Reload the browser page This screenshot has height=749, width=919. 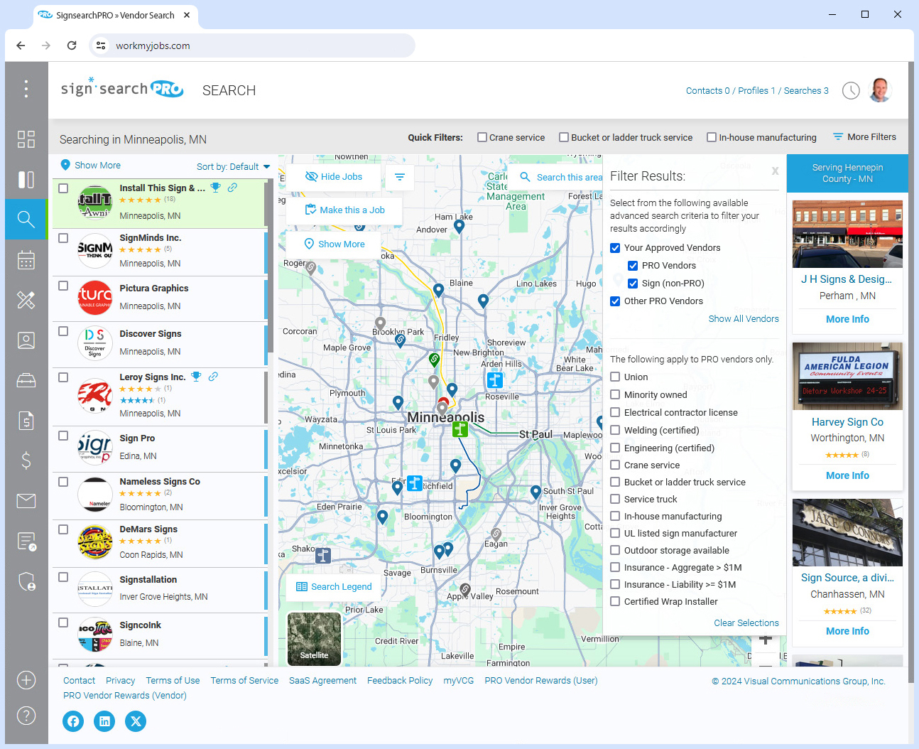(72, 45)
